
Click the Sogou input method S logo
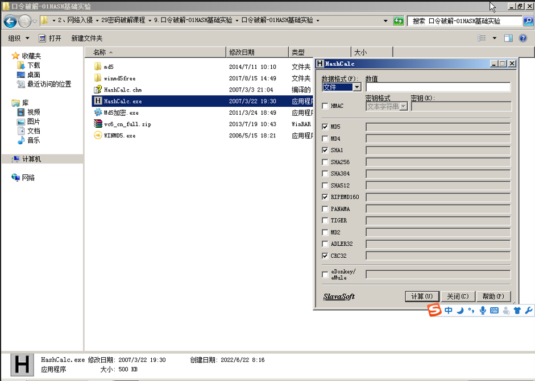pos(434,310)
